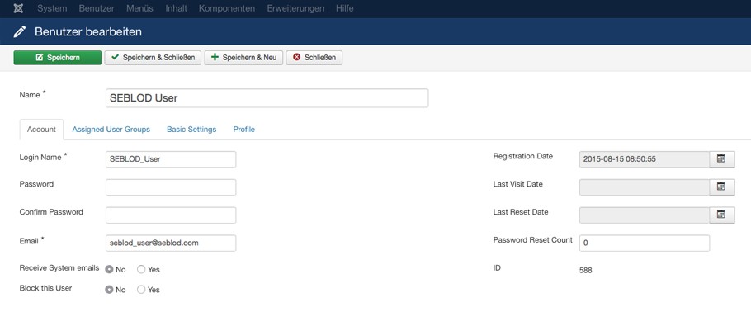Click the Schließen button

(x=314, y=58)
